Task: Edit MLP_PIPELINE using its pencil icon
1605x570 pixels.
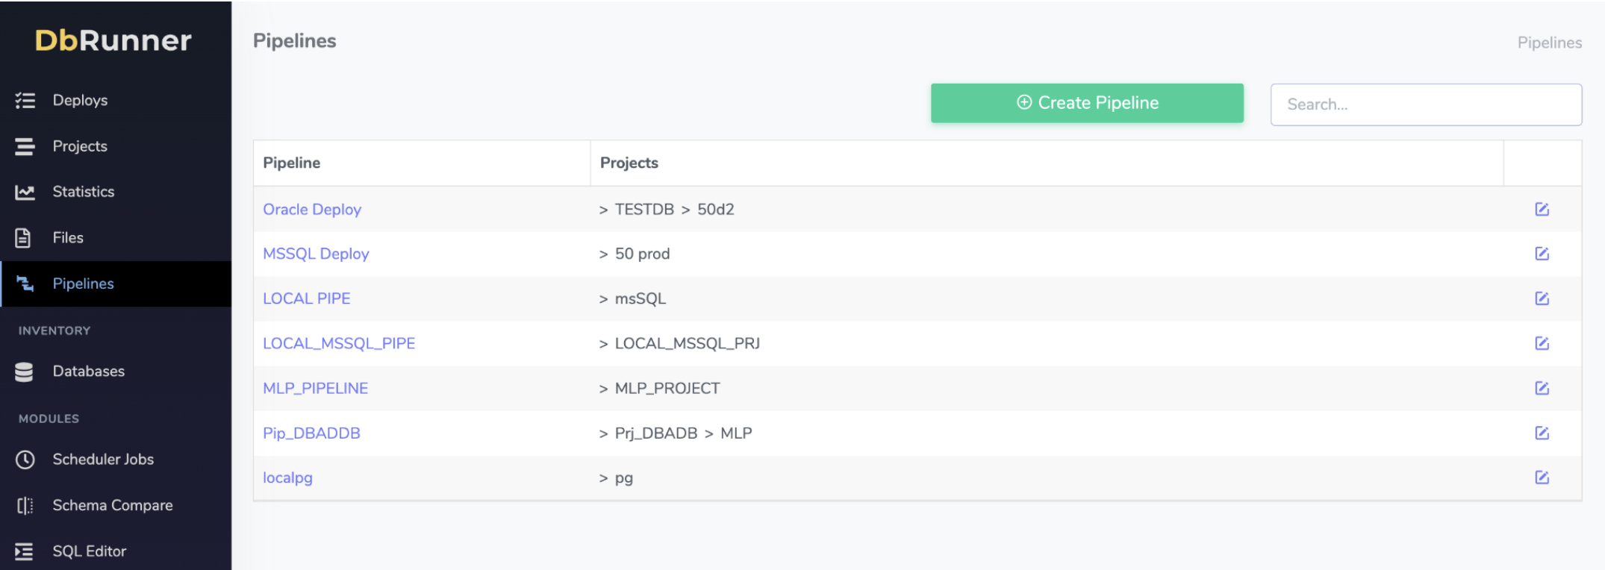Action: [x=1542, y=388]
